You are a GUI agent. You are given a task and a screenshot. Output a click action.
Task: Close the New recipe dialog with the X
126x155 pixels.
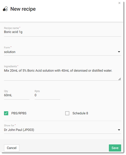click(119, 3)
